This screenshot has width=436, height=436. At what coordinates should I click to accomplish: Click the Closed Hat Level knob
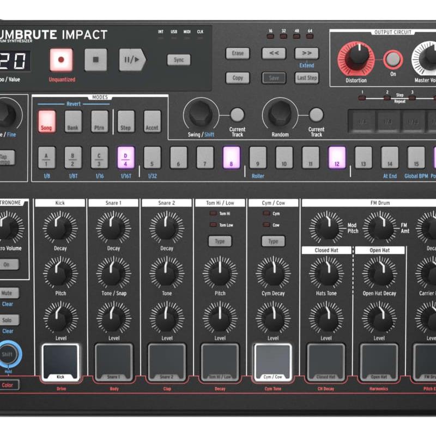pyautogui.click(x=326, y=318)
